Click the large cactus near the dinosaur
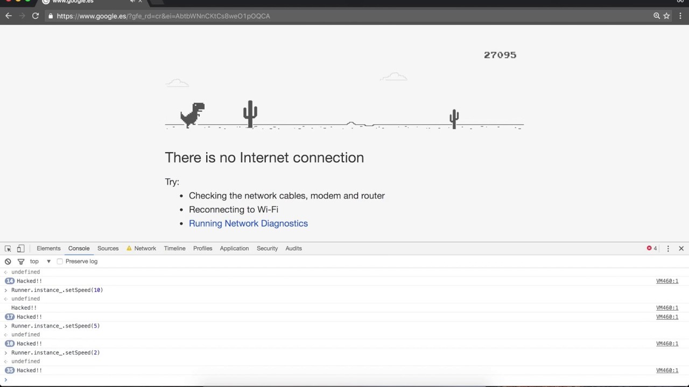The image size is (689, 387). 250,114
